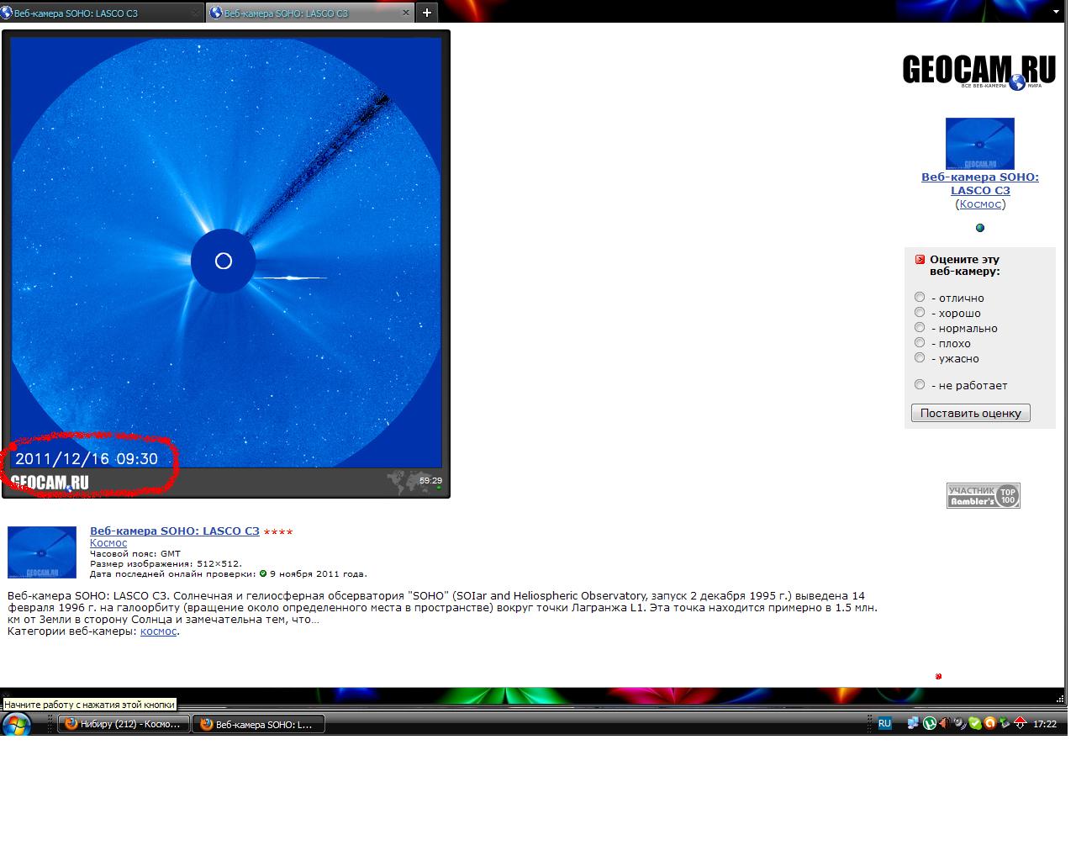Click the globe favicon of the first tab
This screenshot has height=861, width=1076.
[7, 13]
